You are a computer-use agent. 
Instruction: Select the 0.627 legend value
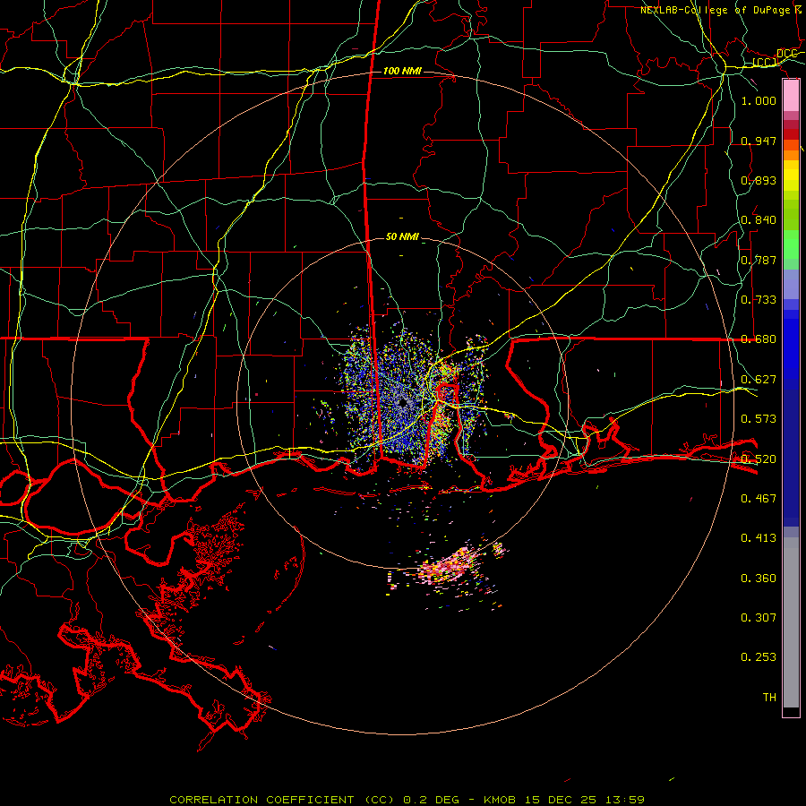pos(759,380)
